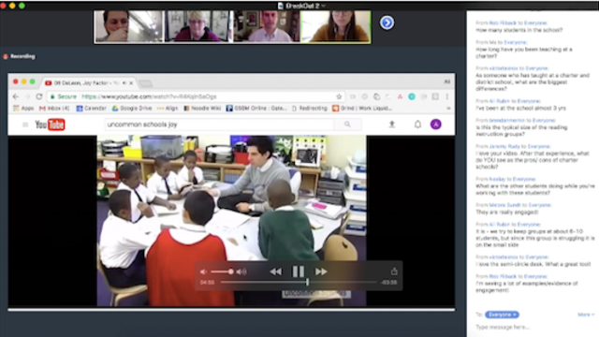Show next participants with blue arrow

[387, 22]
